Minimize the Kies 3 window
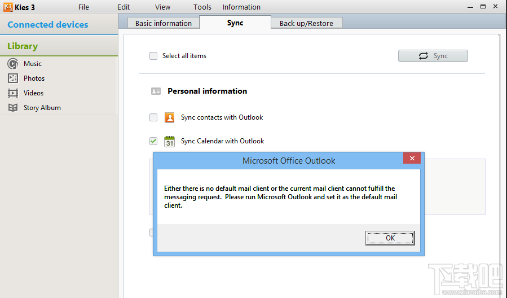The height and width of the screenshot is (298, 507). (x=470, y=7)
